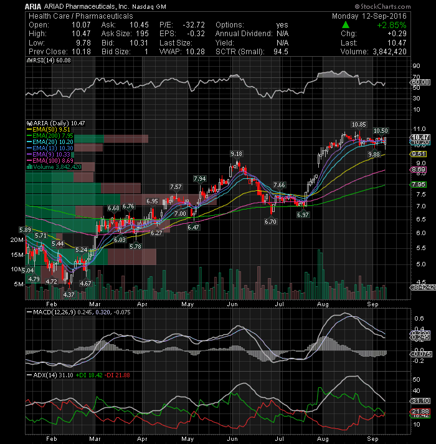
Task: Click the 6.95 price annotation
Action: [x=152, y=201]
